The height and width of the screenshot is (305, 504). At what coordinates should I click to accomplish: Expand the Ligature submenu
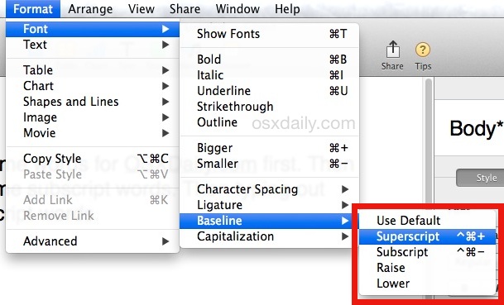[269, 205]
